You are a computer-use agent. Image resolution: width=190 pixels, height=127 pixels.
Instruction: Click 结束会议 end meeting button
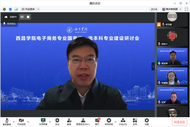click(179, 122)
